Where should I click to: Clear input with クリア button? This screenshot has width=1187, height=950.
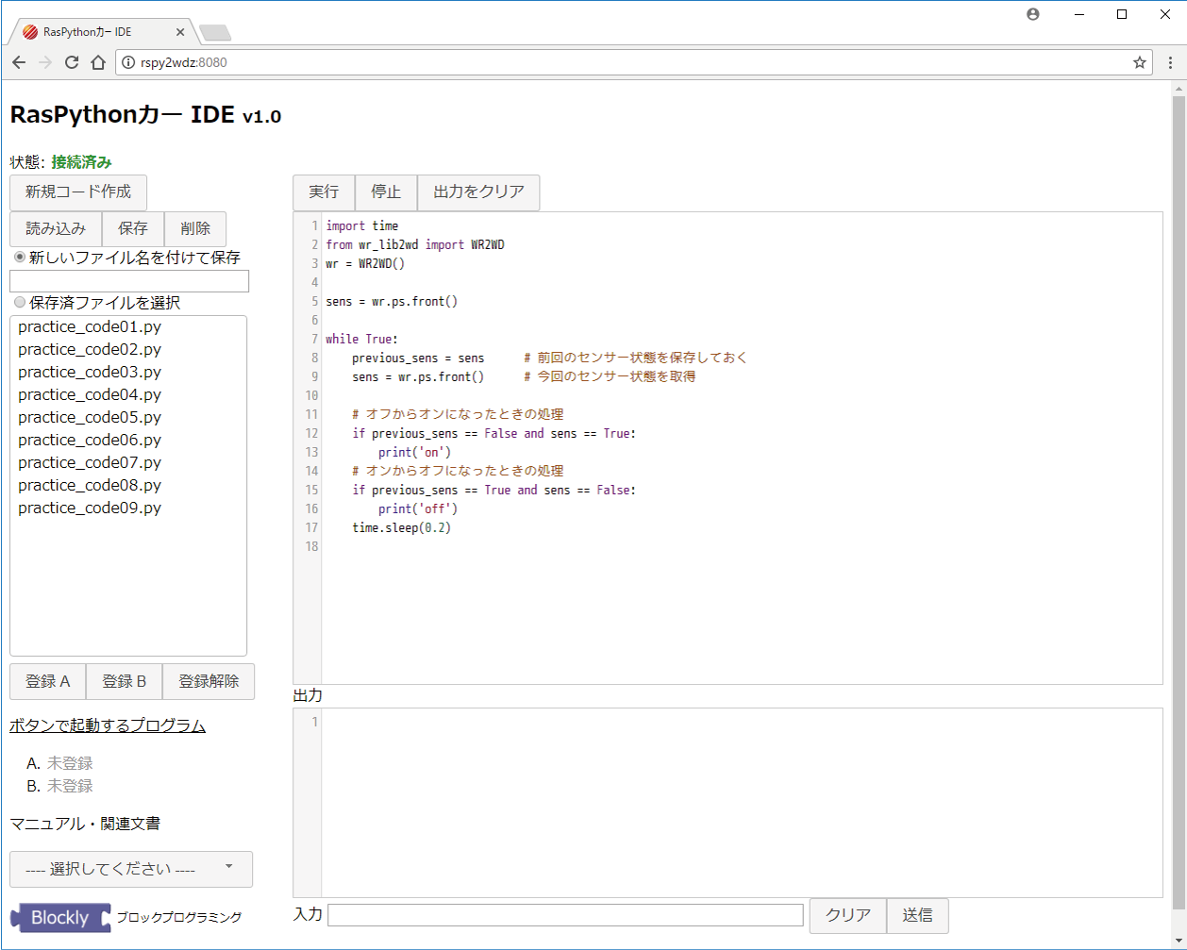pos(848,915)
